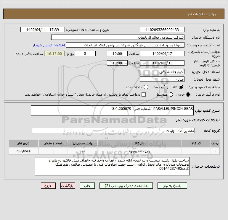This screenshot has width=228, height=220.
Task: Click the province field آذربایجان شرقی
Action: [x=162, y=72]
